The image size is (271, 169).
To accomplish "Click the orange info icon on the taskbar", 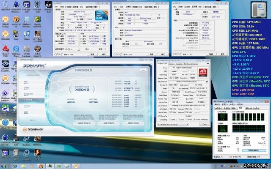I will click(x=41, y=166).
